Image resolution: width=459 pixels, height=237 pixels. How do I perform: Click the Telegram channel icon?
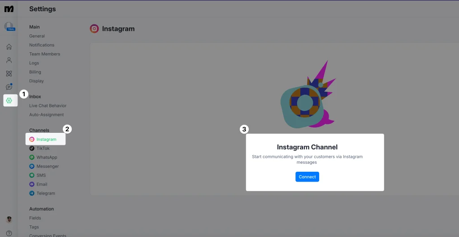pyautogui.click(x=32, y=193)
